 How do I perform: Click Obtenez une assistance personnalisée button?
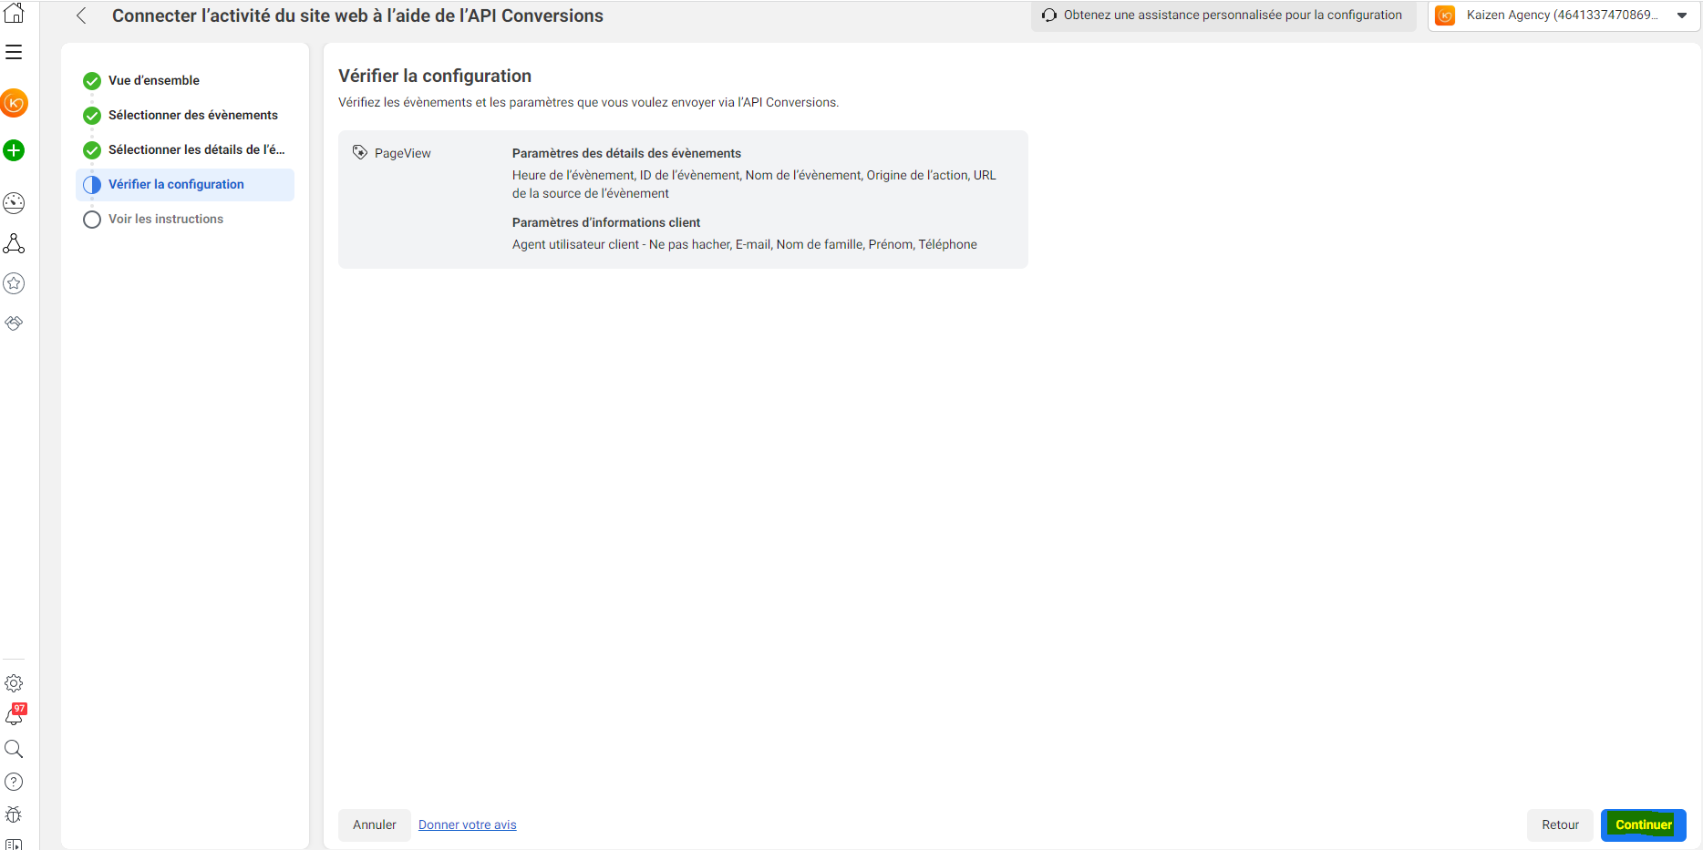(1223, 15)
